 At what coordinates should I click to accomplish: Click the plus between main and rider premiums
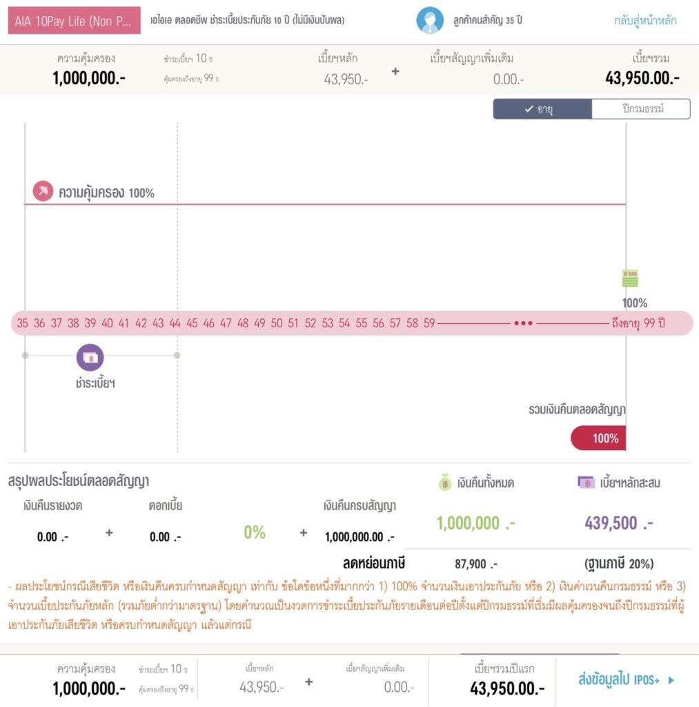(x=396, y=70)
